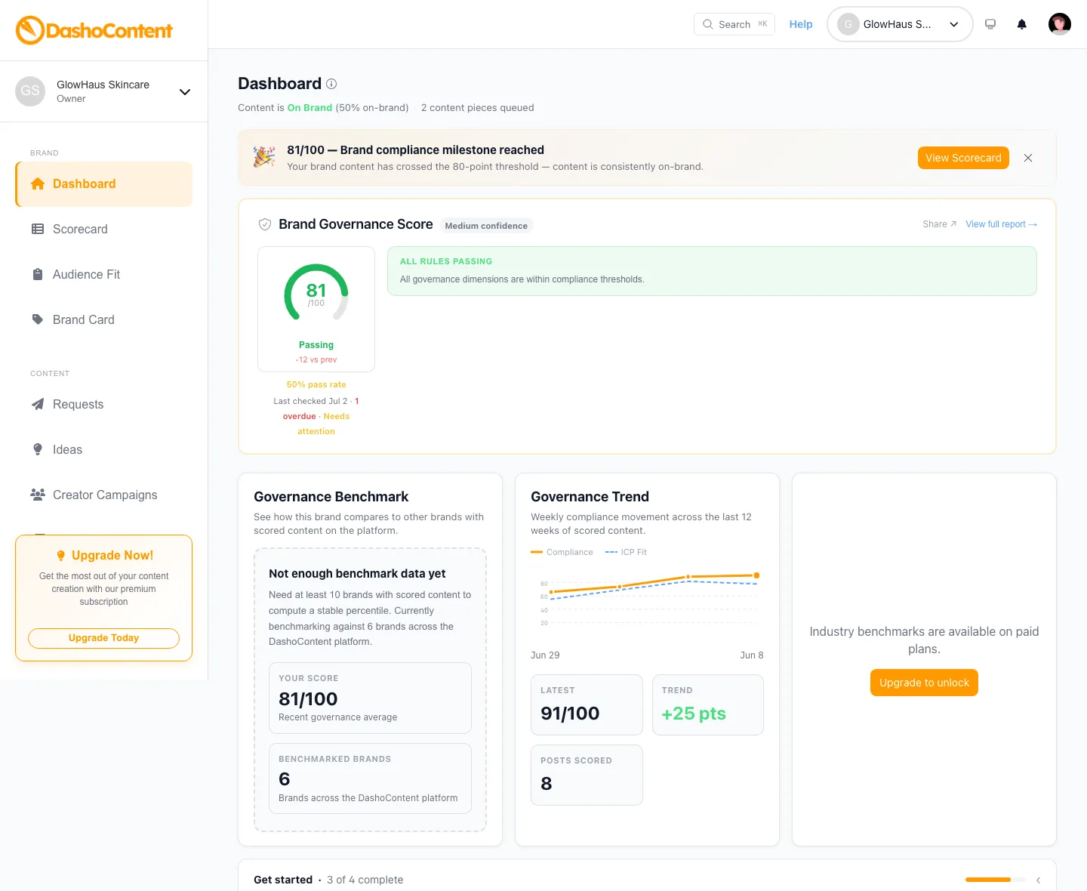Click the LATEST 91/100 card
The width and height of the screenshot is (1087, 891).
(587, 704)
